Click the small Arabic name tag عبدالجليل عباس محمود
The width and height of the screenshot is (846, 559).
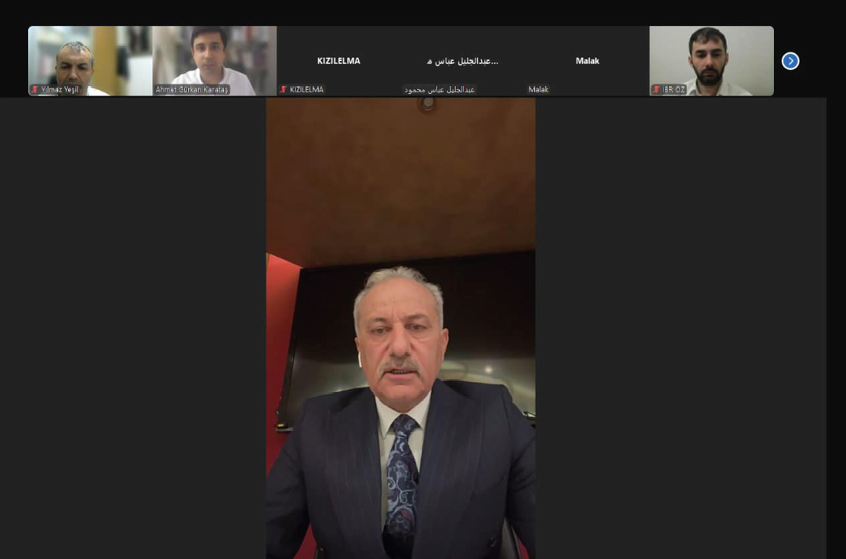439,90
